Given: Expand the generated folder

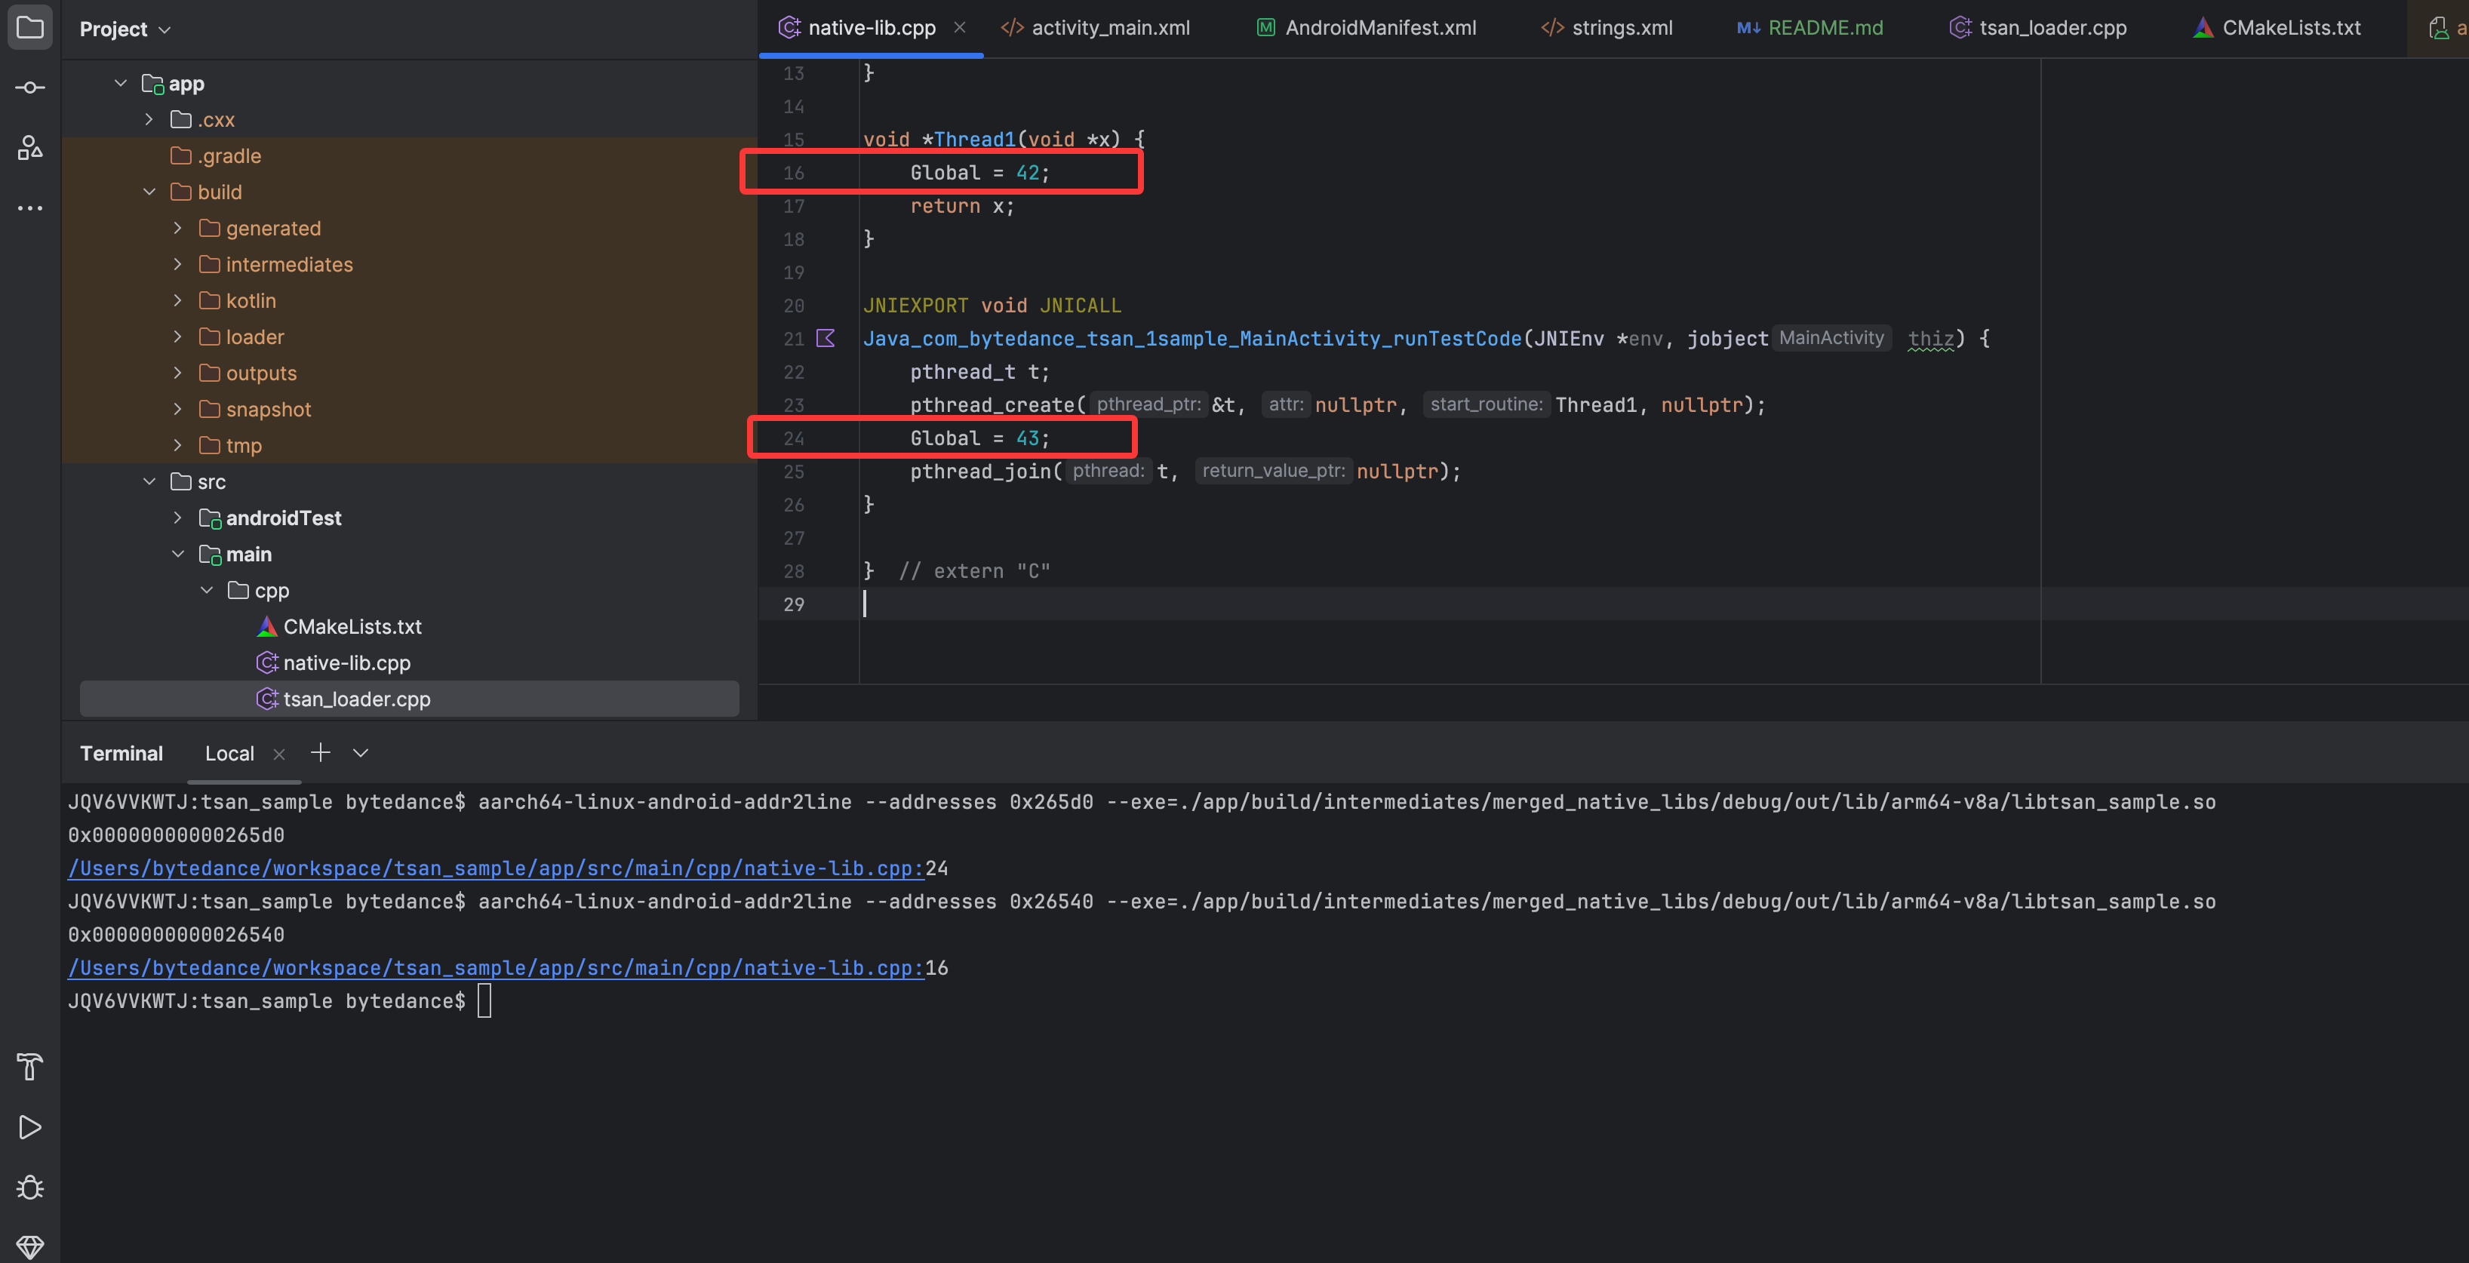Looking at the screenshot, I should point(178,228).
